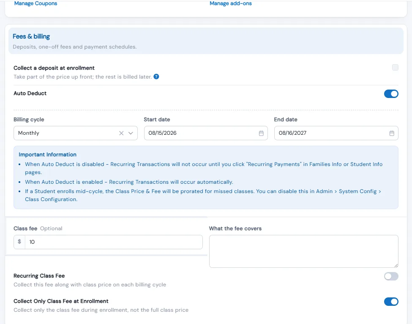Open the Monthly billing cycle combo box
Image resolution: width=412 pixels, height=324 pixels.
click(75, 133)
